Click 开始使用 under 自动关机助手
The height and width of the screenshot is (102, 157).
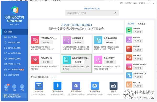[110, 62]
